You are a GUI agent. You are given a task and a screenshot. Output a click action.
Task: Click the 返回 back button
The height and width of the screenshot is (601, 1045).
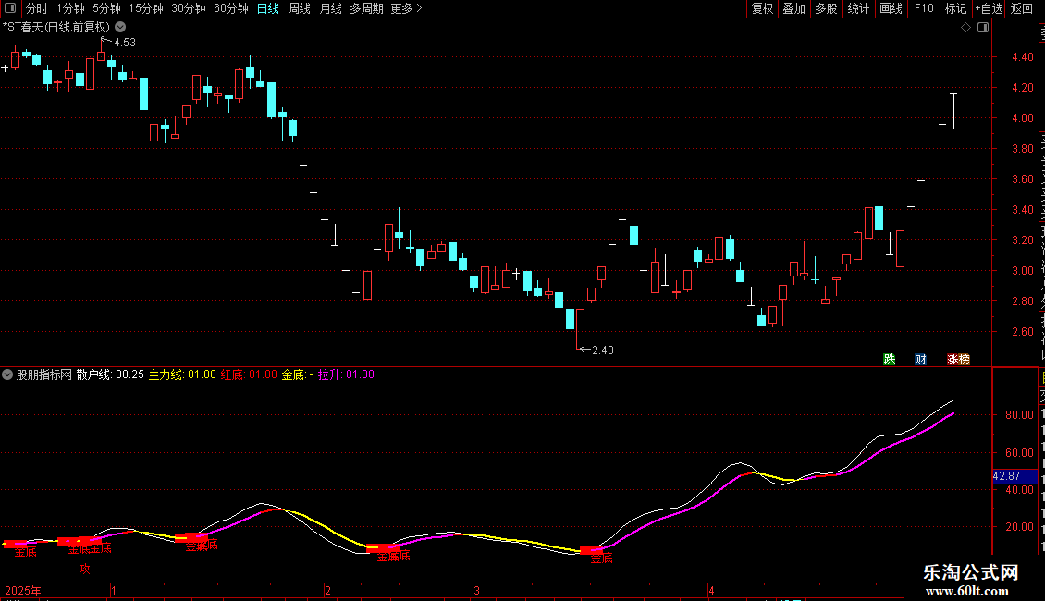[1022, 8]
